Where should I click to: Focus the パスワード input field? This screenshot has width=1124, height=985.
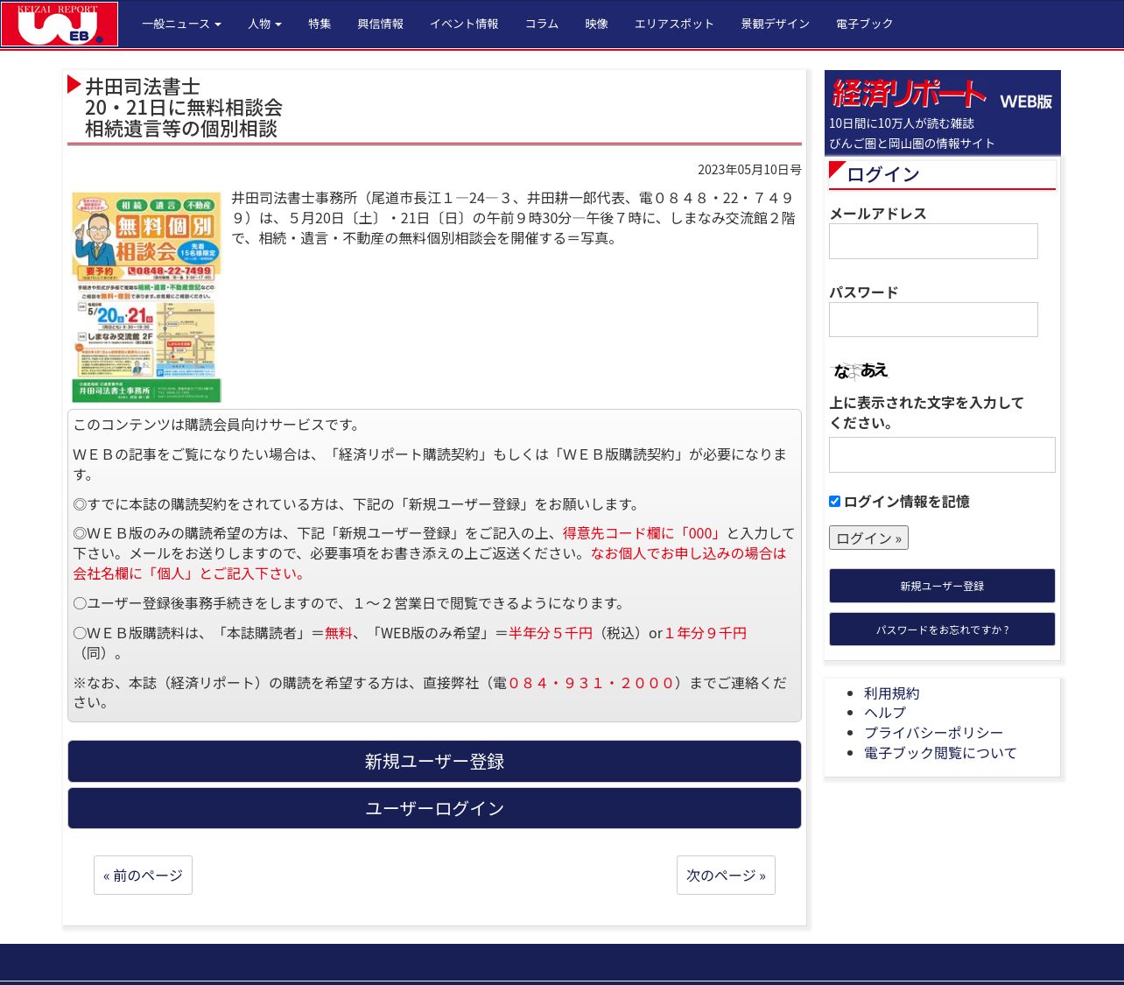(x=933, y=320)
